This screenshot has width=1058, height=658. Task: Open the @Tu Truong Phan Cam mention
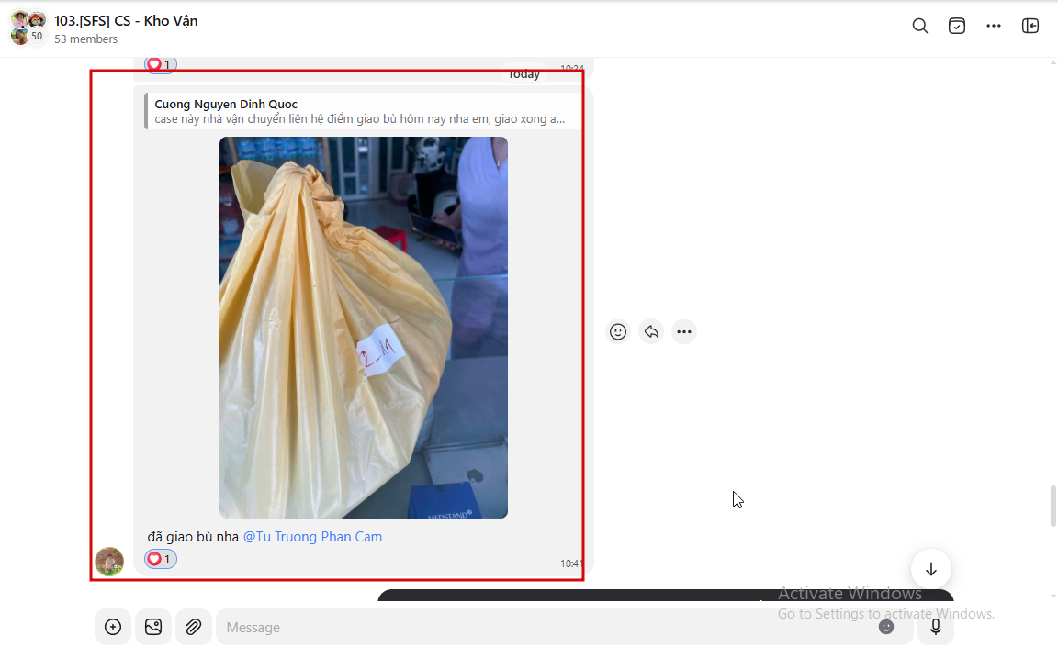pyautogui.click(x=312, y=537)
